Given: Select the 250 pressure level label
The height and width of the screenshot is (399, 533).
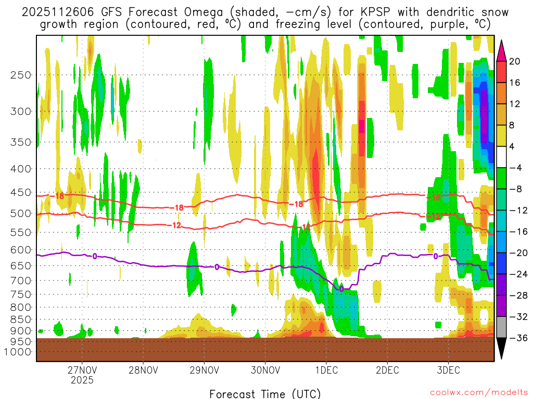Looking at the screenshot, I should pos(21,75).
